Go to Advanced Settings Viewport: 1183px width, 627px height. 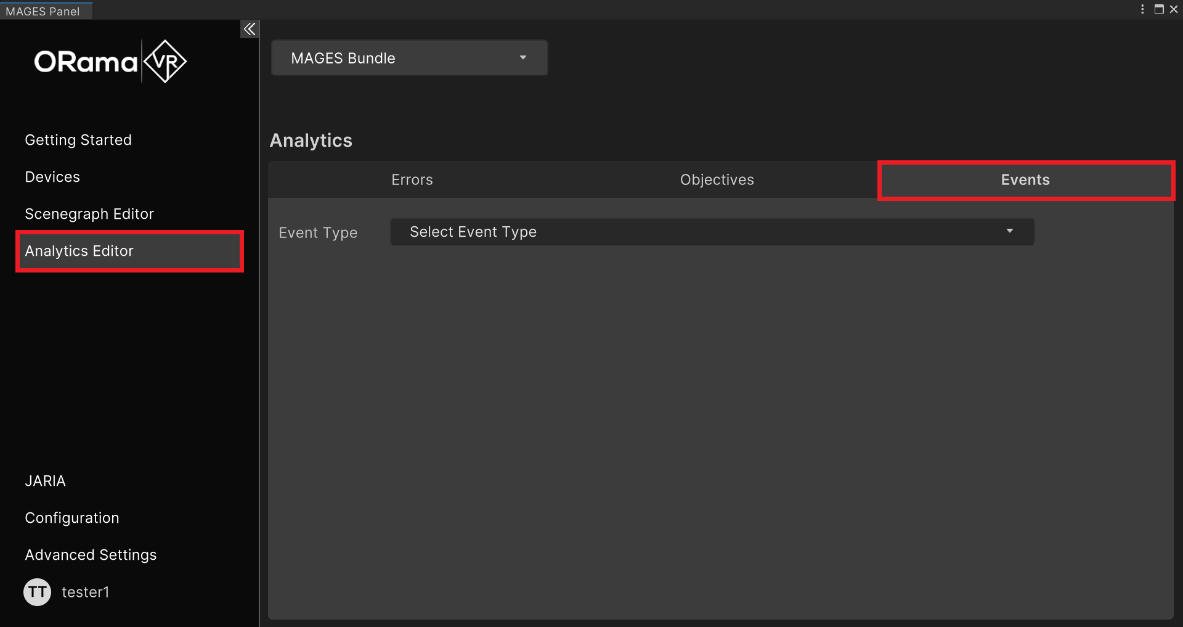point(91,555)
